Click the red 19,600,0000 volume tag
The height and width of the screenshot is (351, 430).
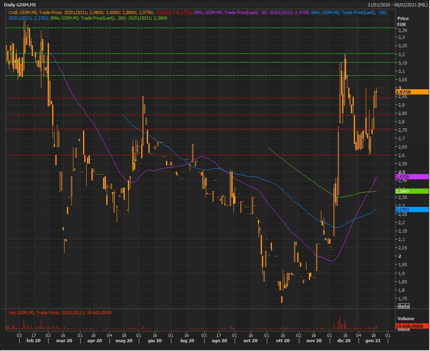(412, 327)
